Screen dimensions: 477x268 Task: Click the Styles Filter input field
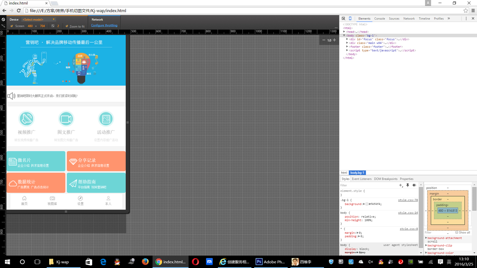[368, 185]
